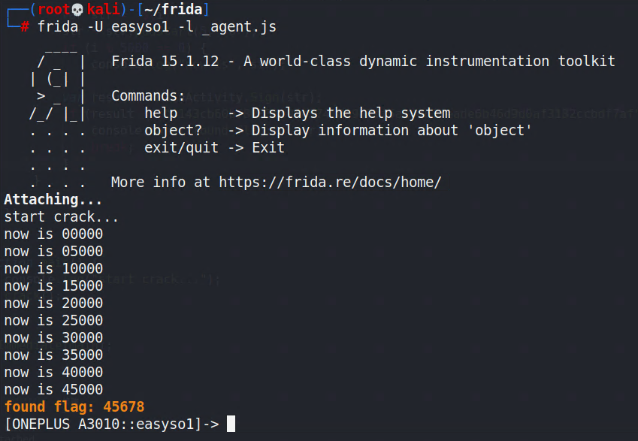The height and width of the screenshot is (441, 638).
Task: Click the red hash prompt symbol
Action: [x=25, y=27]
